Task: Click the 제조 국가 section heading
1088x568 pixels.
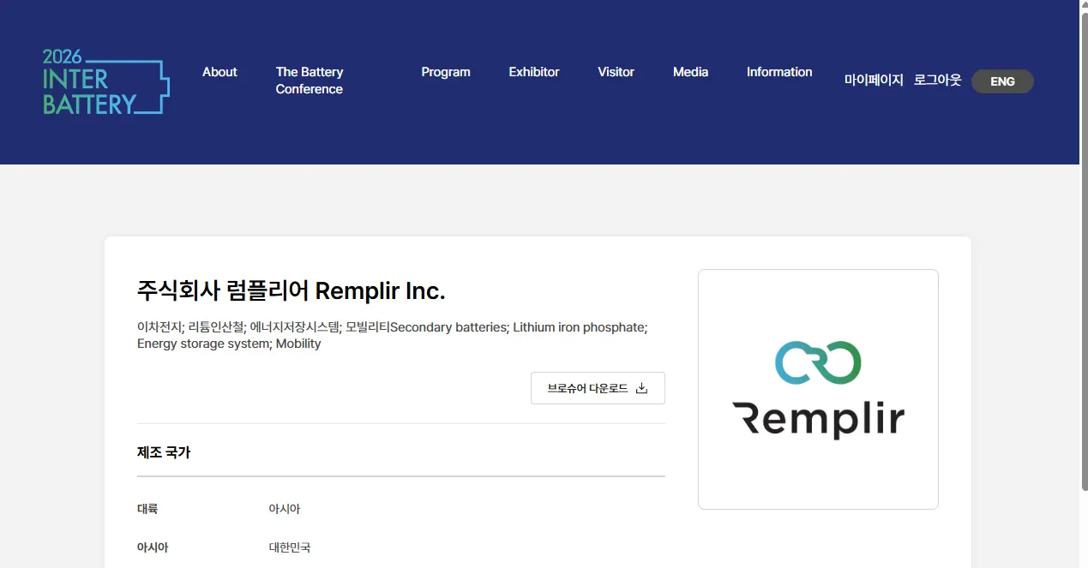Action: click(x=164, y=452)
